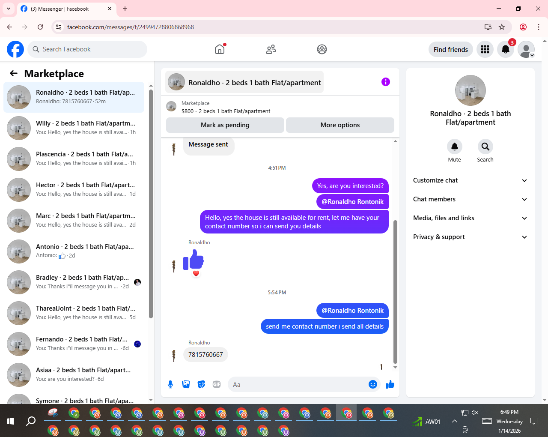Send a voice clip microphone icon
The height and width of the screenshot is (437, 548).
(x=170, y=384)
